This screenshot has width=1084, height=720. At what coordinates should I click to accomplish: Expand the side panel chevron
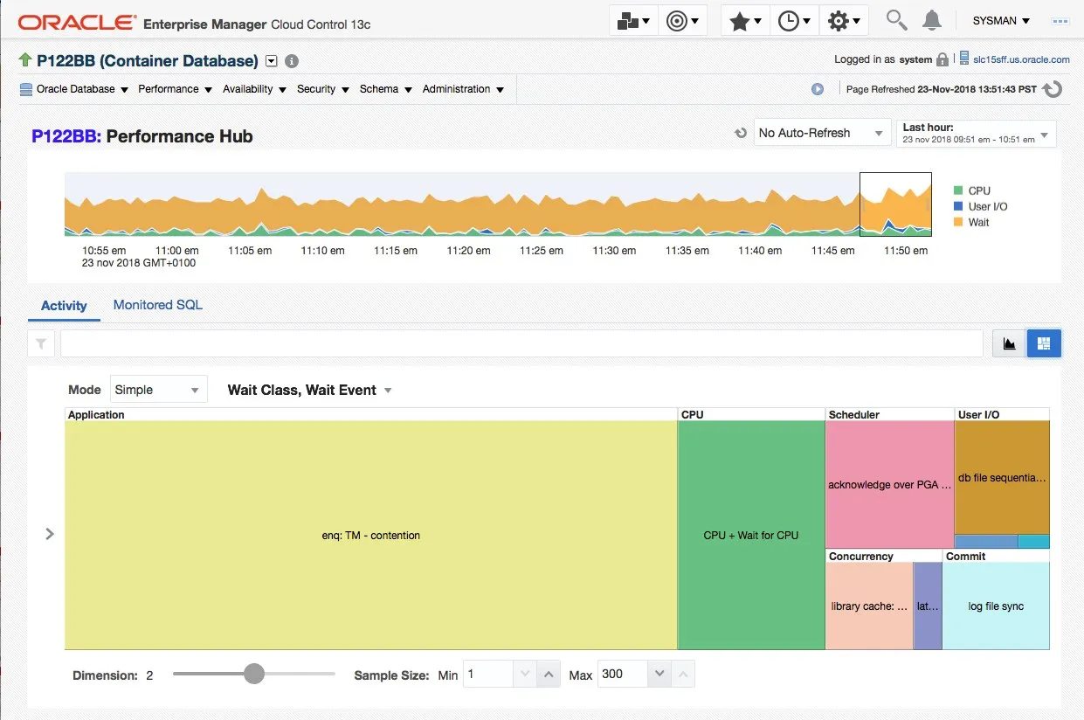click(x=49, y=534)
